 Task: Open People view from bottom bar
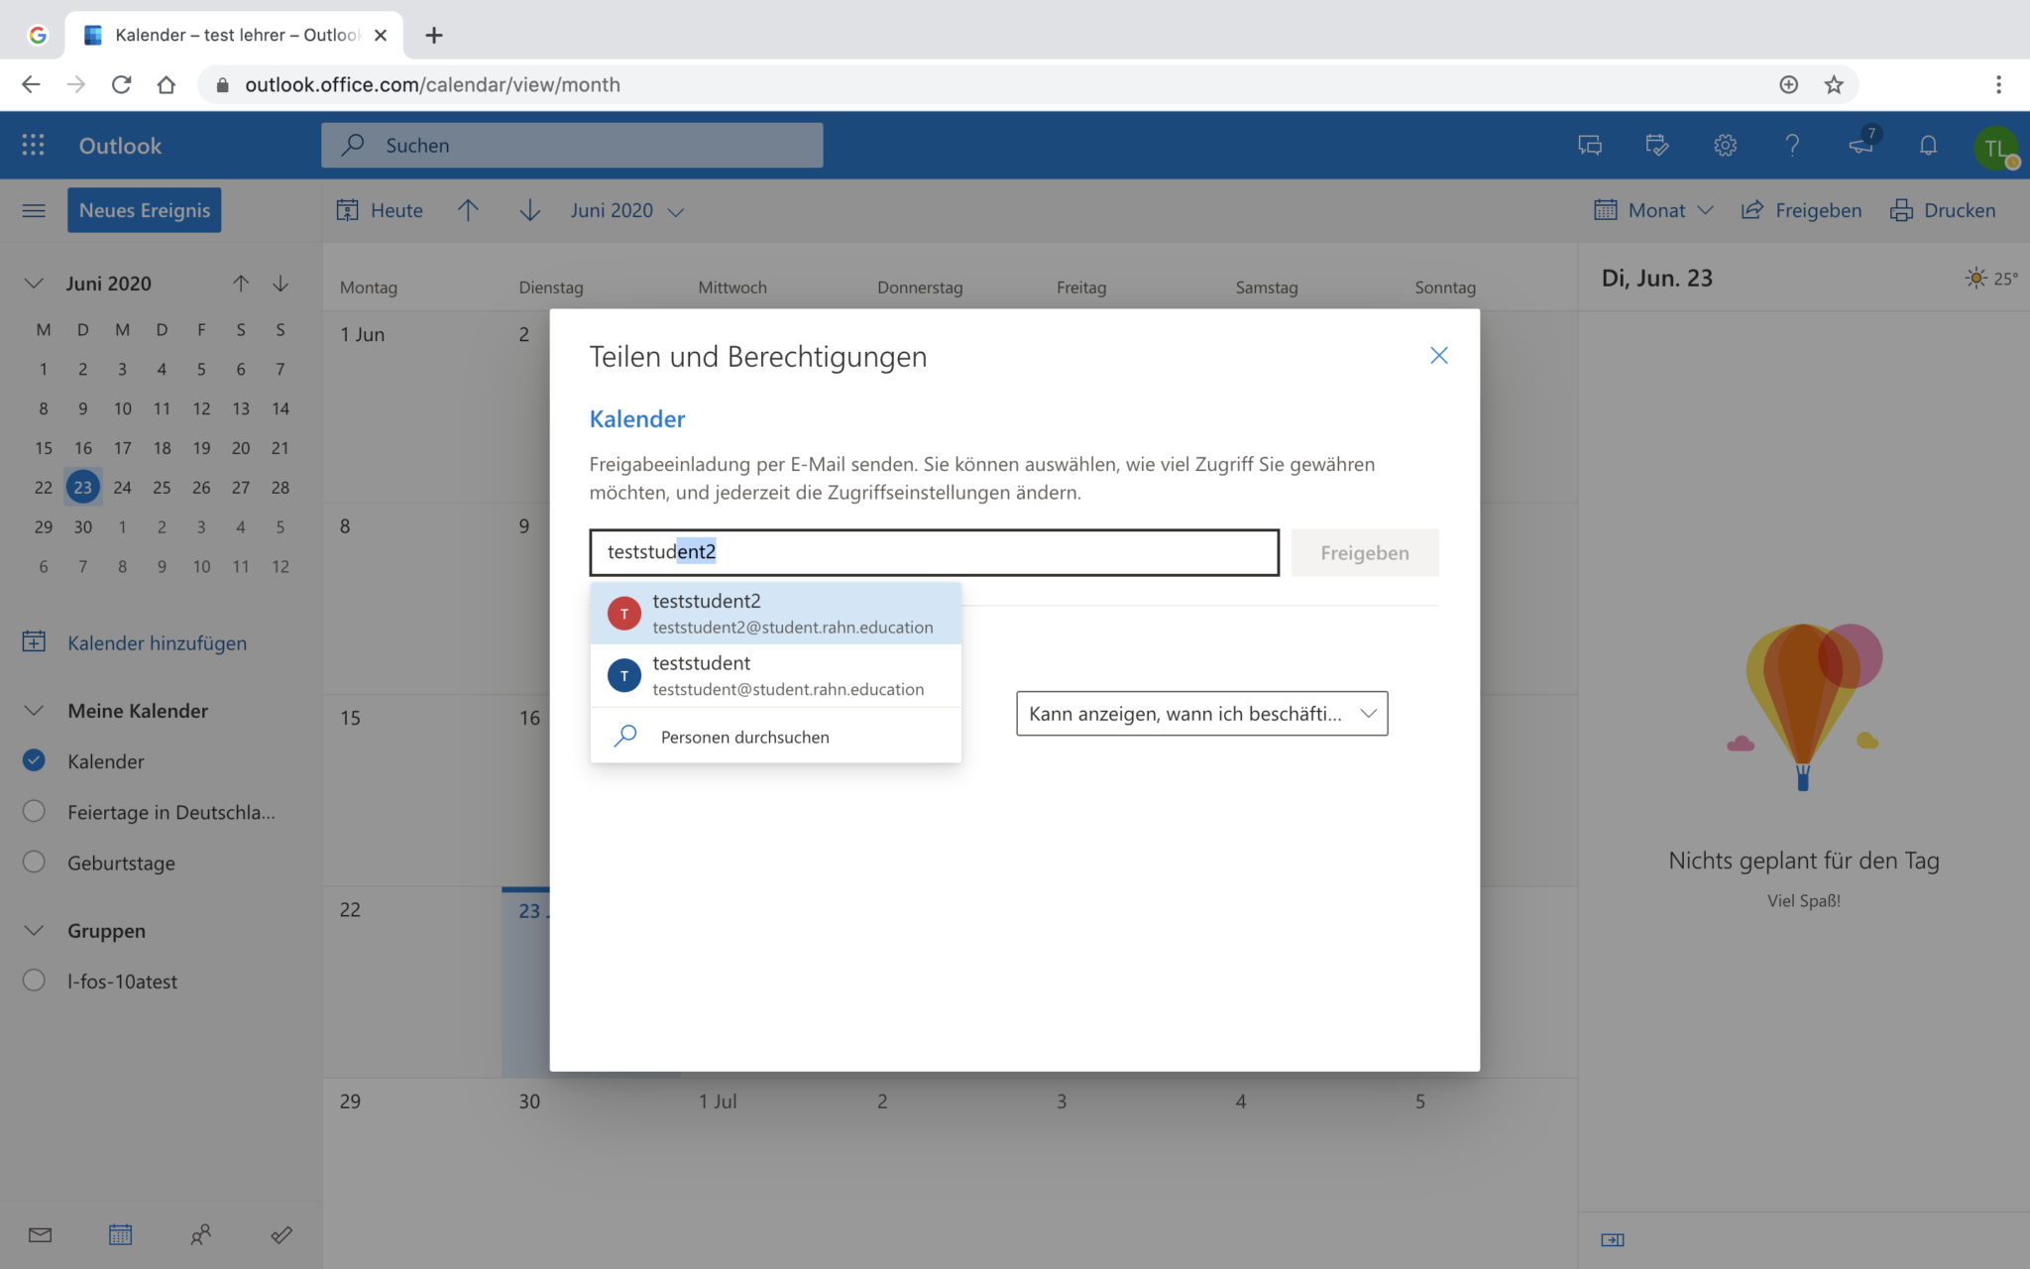pos(200,1234)
